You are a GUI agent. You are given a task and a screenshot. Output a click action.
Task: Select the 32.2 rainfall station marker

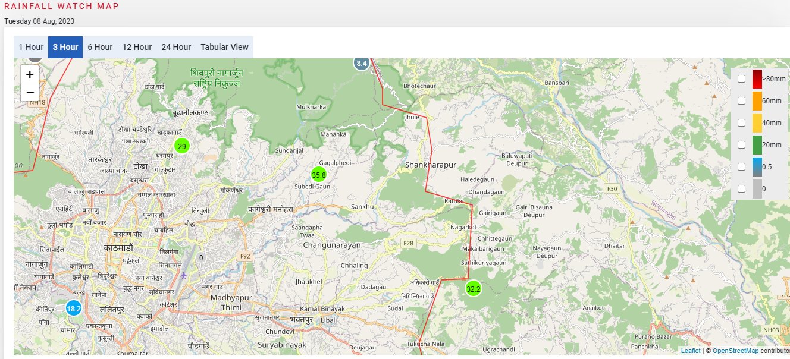pos(473,289)
